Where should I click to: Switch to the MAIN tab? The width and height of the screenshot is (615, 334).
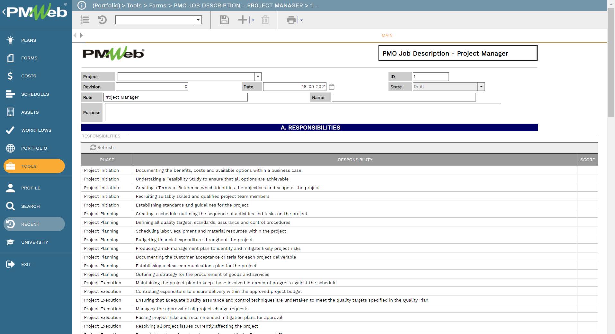pyautogui.click(x=387, y=35)
